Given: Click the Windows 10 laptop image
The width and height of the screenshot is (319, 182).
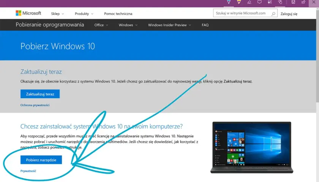Looking at the screenshot, I should 252,147.
